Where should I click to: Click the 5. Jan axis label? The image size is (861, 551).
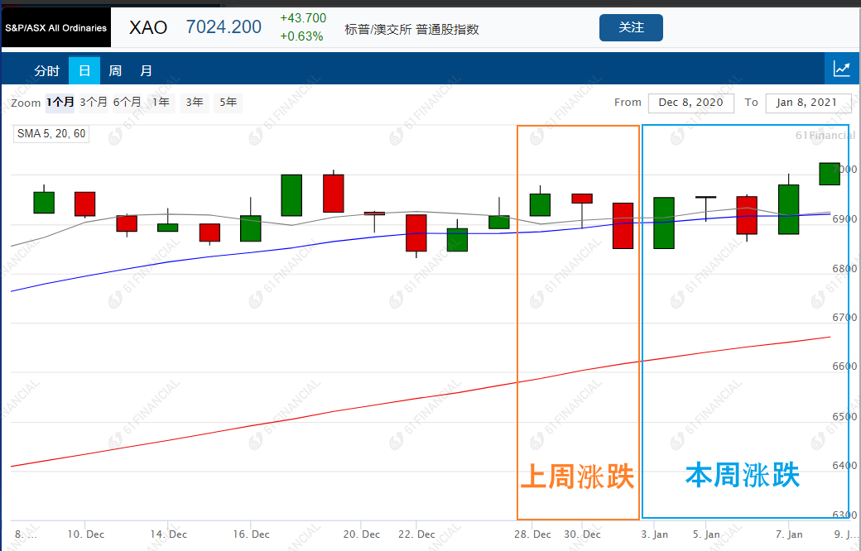[x=706, y=534]
